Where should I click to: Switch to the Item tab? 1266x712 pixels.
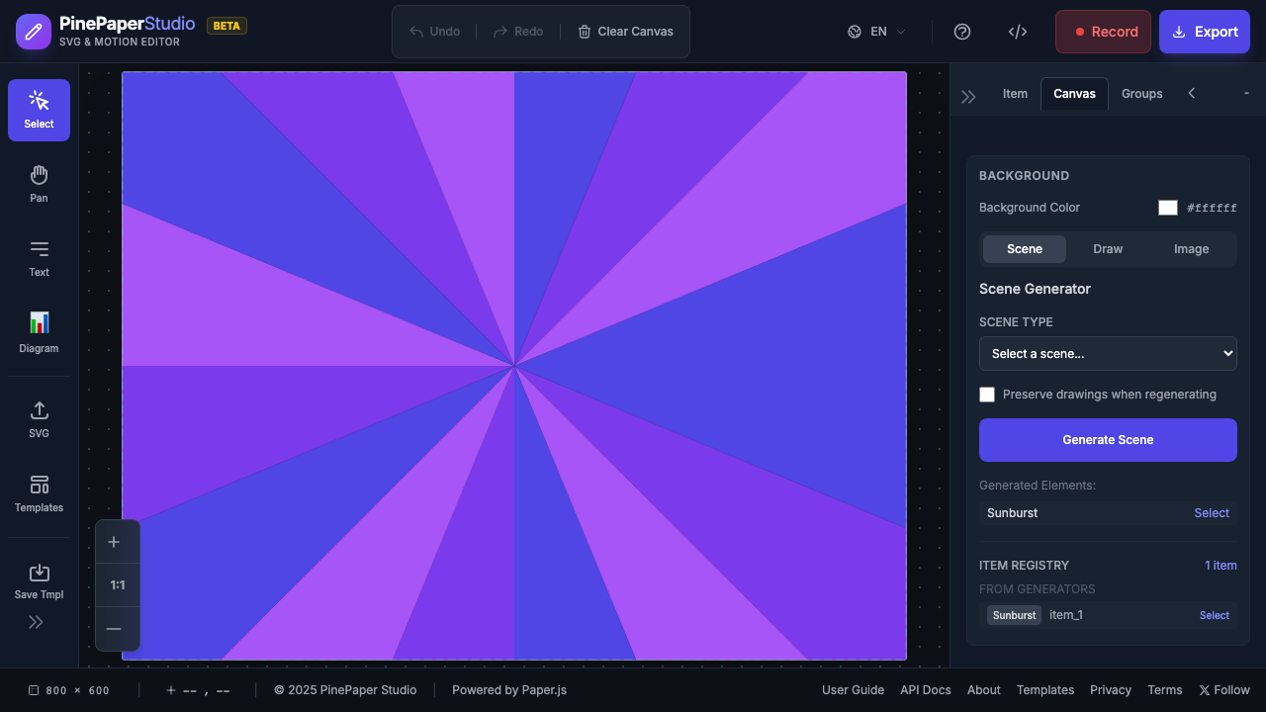(1015, 93)
